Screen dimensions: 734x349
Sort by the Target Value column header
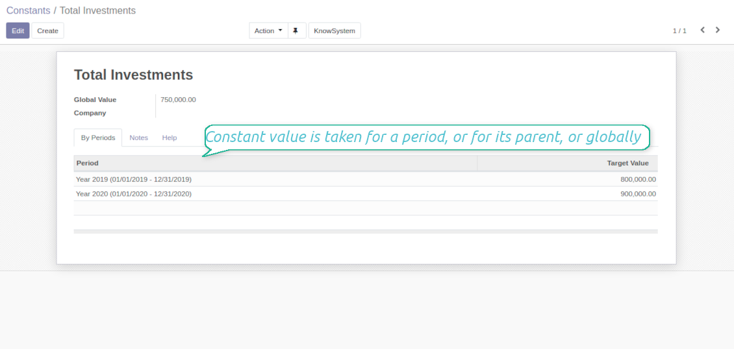(x=627, y=163)
